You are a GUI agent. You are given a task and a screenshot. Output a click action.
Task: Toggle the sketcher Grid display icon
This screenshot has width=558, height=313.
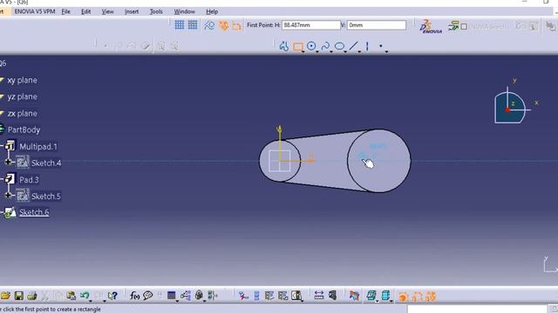tap(179, 25)
